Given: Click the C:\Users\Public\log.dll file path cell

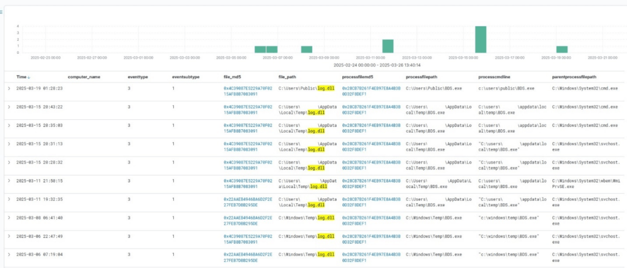Looking at the screenshot, I should point(306,88).
